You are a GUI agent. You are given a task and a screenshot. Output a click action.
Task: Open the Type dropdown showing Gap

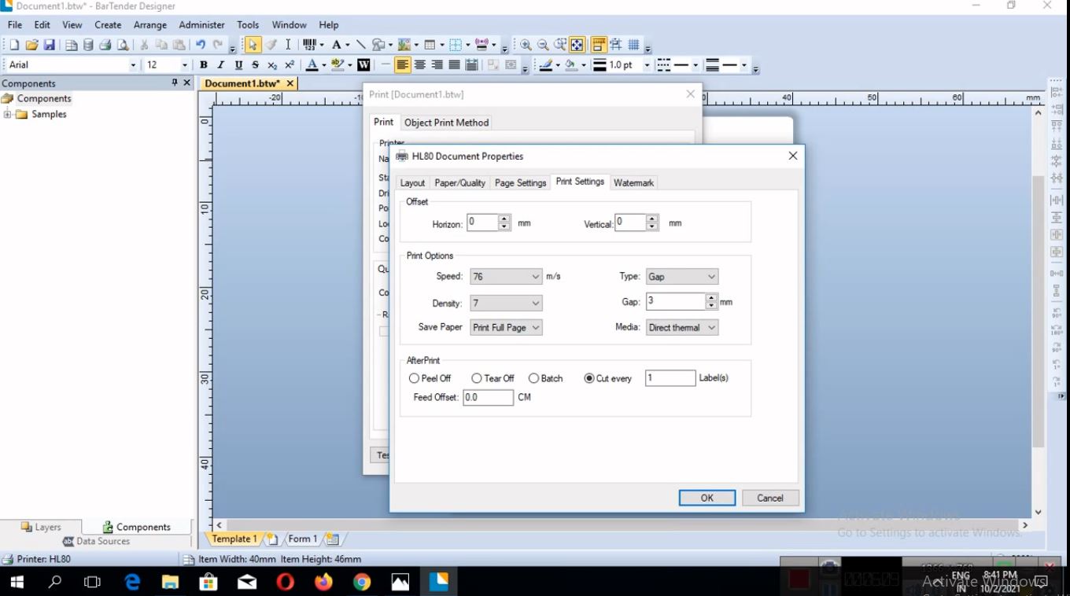pyautogui.click(x=681, y=277)
